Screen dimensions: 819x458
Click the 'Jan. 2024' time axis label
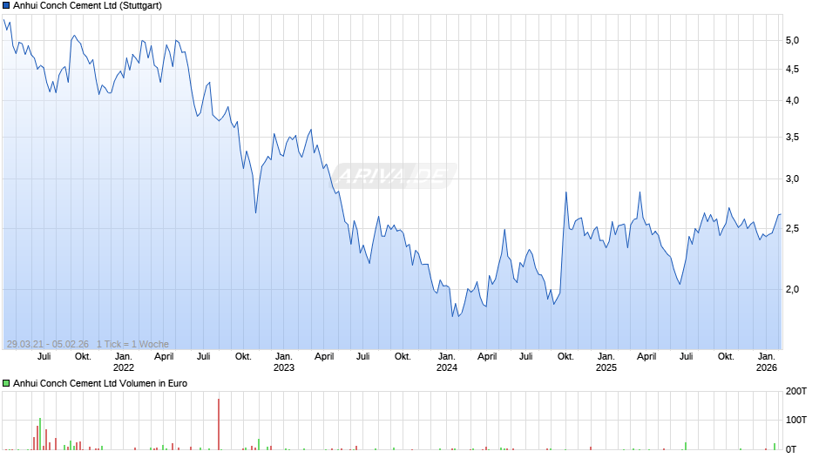click(x=447, y=362)
